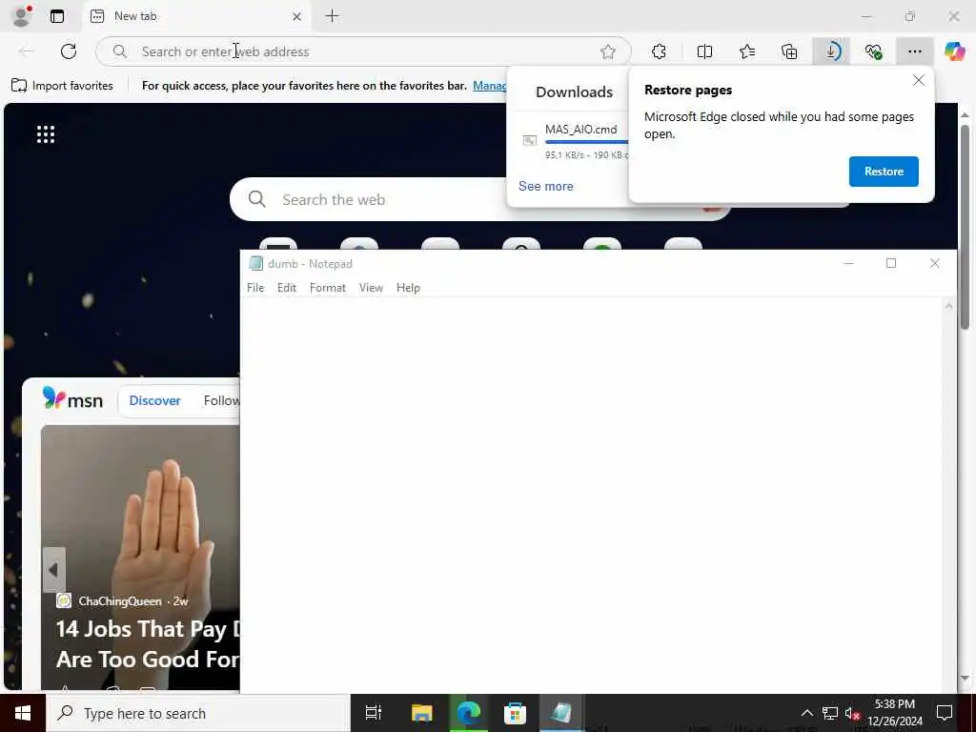
Task: Launch the Copilot icon in Edge
Action: [x=954, y=51]
